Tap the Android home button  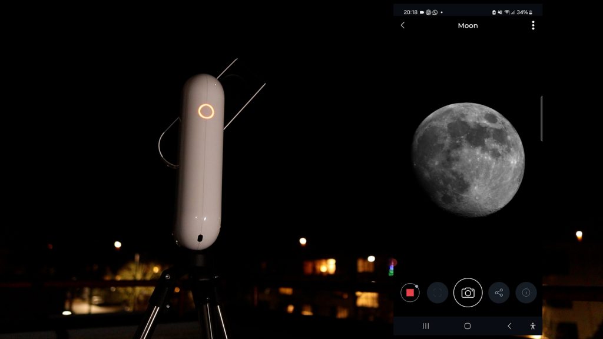(x=467, y=326)
